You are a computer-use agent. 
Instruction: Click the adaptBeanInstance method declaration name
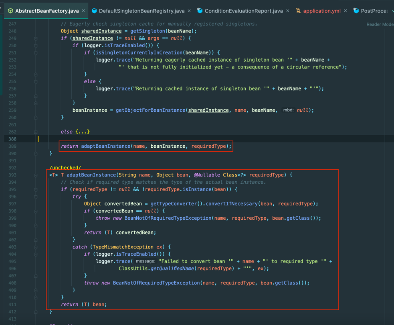point(91,175)
